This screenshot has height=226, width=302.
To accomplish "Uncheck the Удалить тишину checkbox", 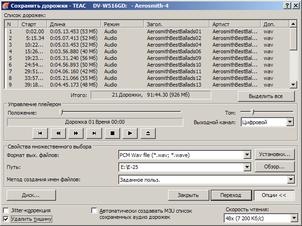I will (6, 219).
